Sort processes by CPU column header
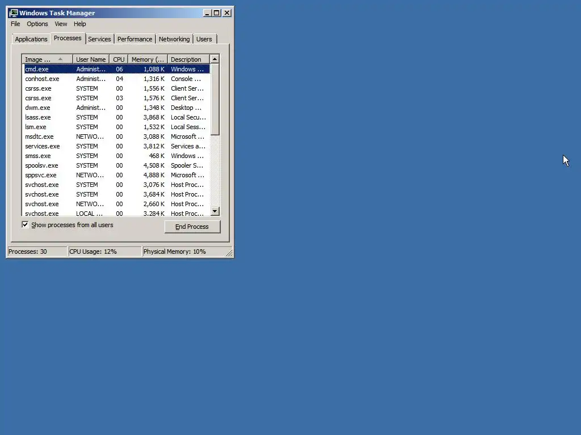Image resolution: width=581 pixels, height=435 pixels. point(119,59)
